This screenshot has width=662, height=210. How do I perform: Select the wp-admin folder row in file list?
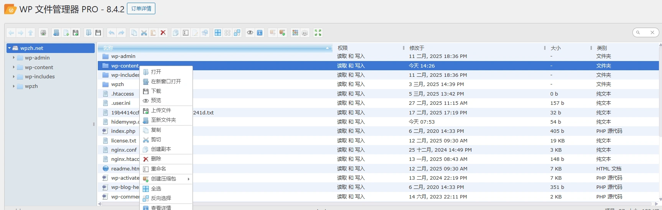click(378, 56)
